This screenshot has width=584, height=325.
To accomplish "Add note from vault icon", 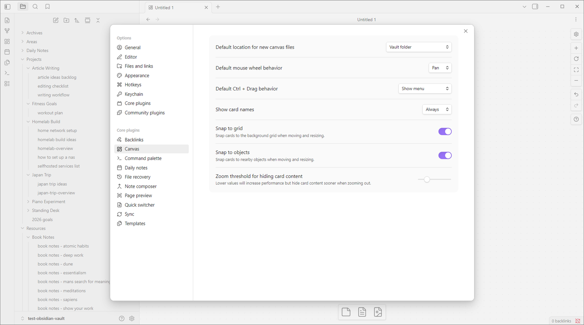I will [x=362, y=312].
